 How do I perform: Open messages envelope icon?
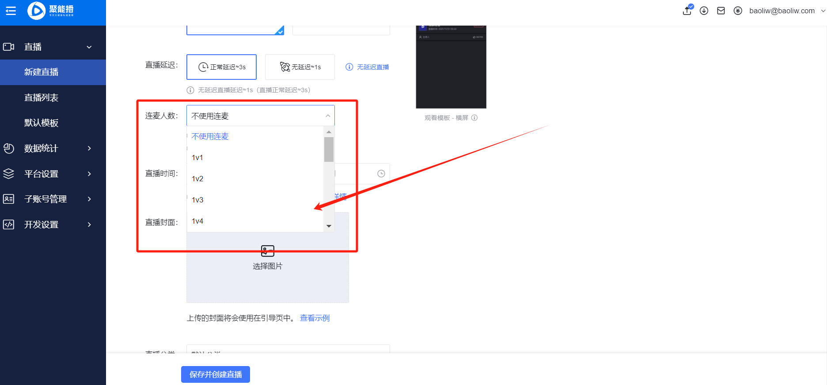[x=721, y=11]
